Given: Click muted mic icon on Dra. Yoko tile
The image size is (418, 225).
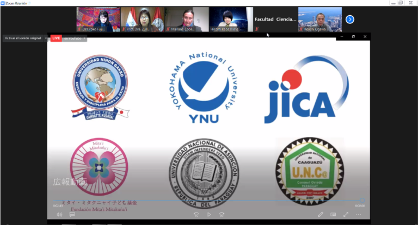Looking at the screenshot, I should coord(79,29).
